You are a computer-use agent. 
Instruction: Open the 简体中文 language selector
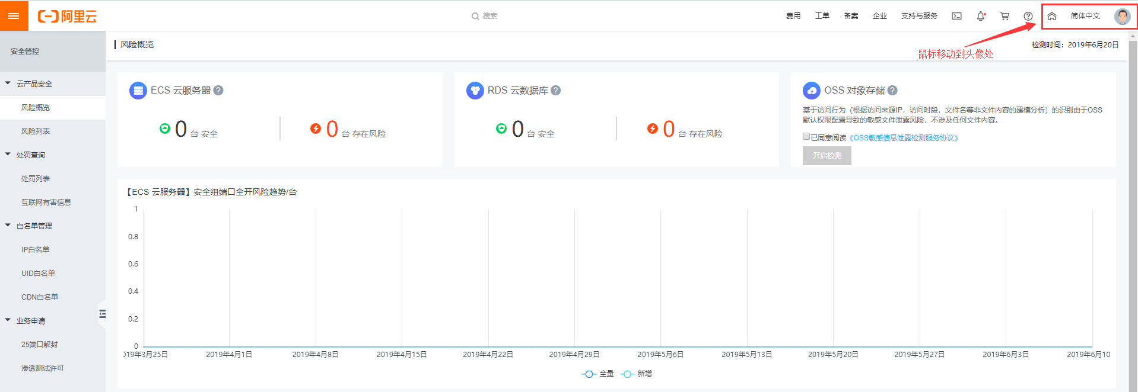(x=1085, y=16)
